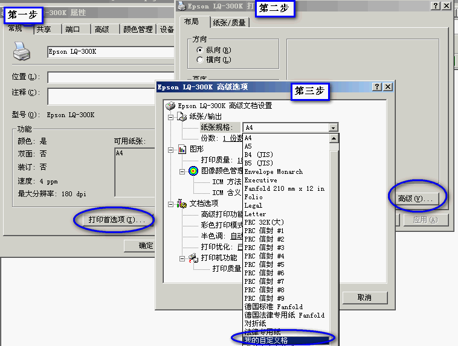
Task: Click A4 in the 可用纸张 available paper list
Action: point(120,153)
